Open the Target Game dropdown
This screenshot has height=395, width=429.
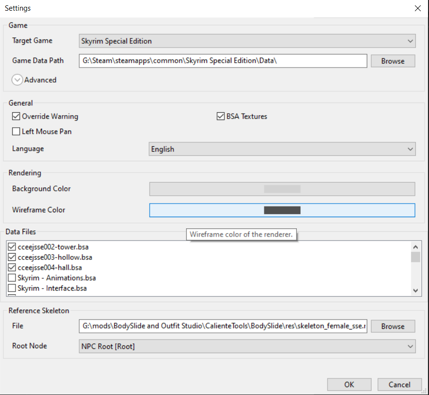pos(247,41)
